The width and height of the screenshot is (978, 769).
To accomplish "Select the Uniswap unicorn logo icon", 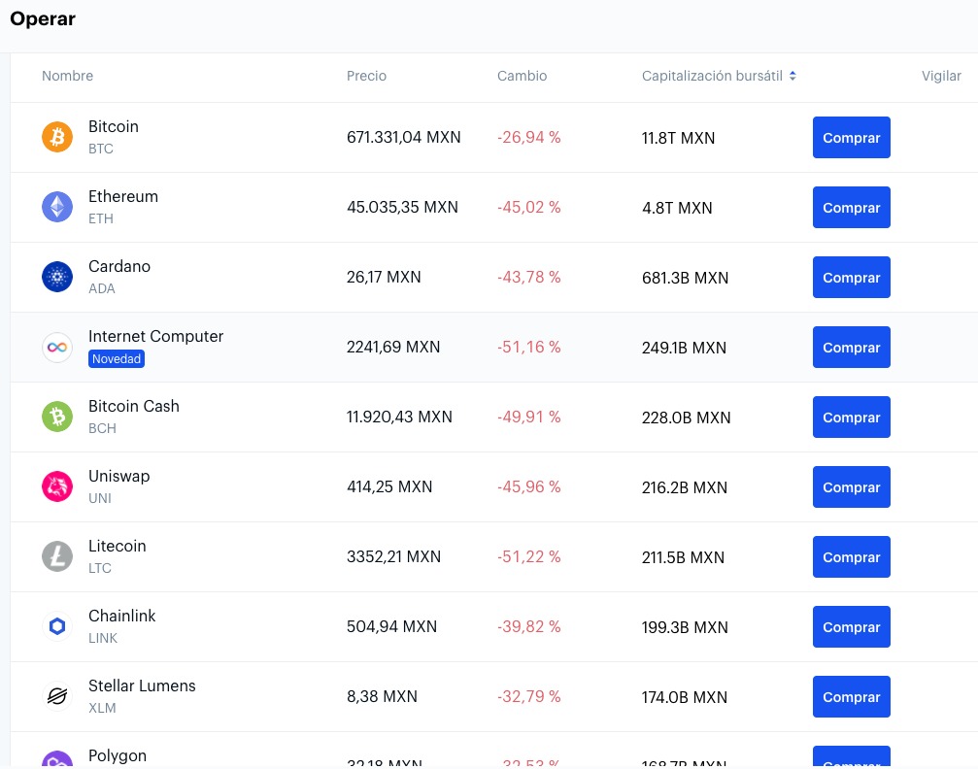I will click(57, 486).
